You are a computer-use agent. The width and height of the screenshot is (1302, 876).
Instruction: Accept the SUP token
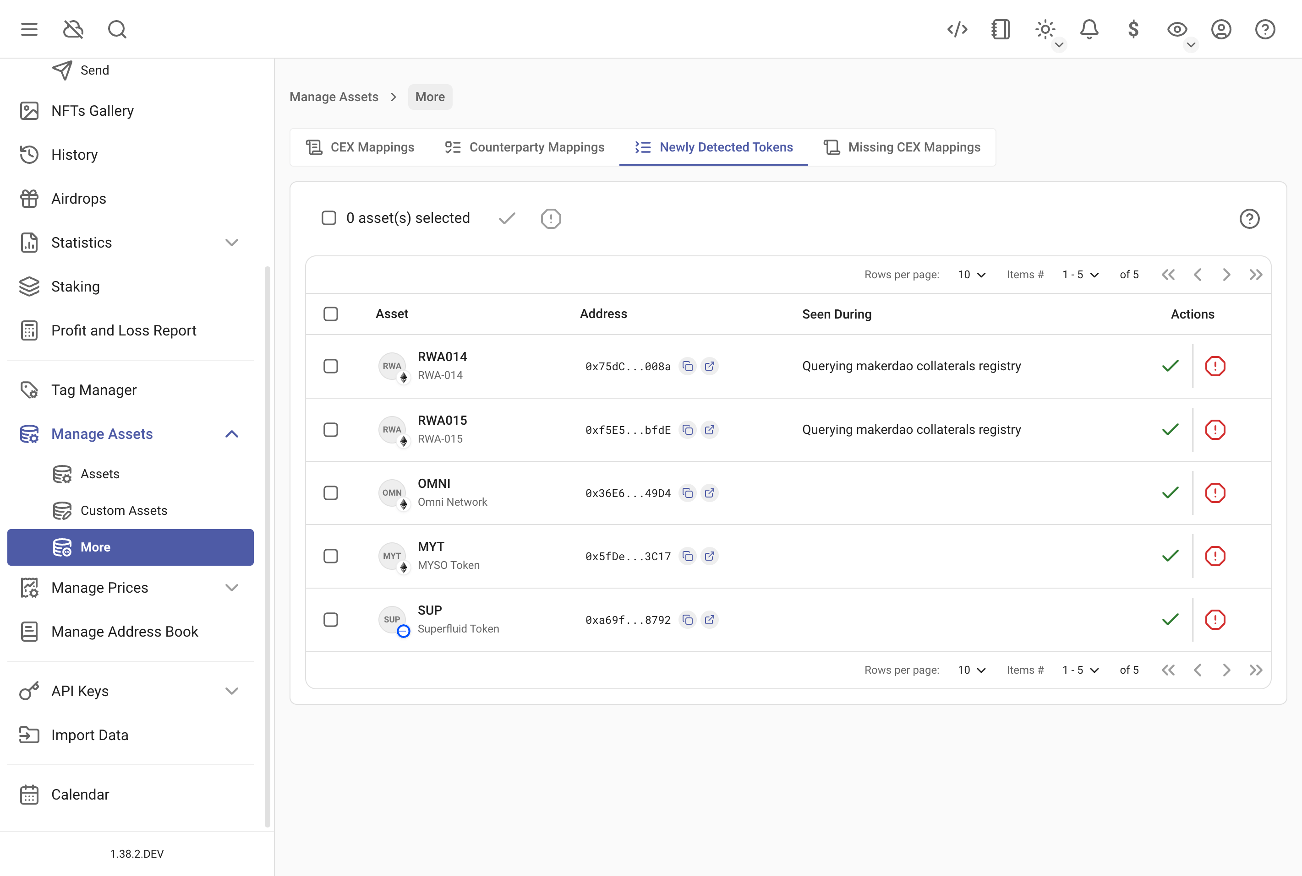point(1170,620)
